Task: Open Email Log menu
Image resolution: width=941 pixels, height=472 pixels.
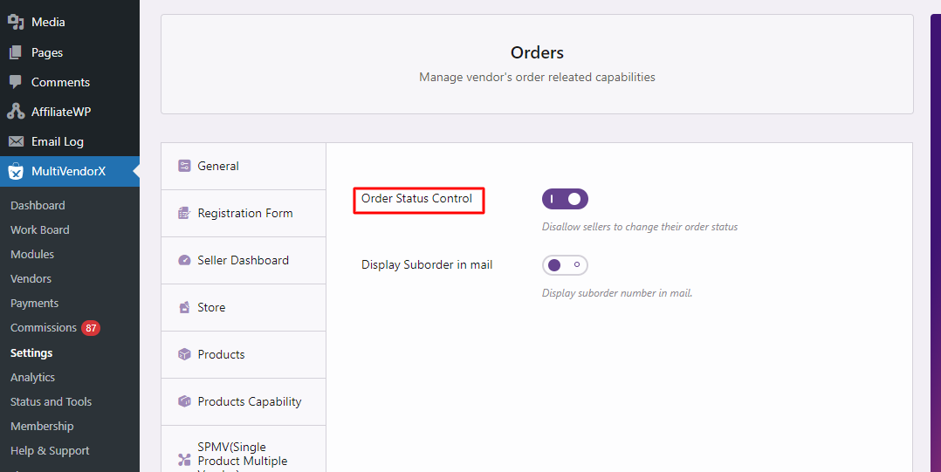Action: pos(70,141)
